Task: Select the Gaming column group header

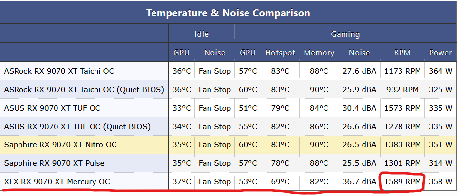Action: click(x=345, y=34)
